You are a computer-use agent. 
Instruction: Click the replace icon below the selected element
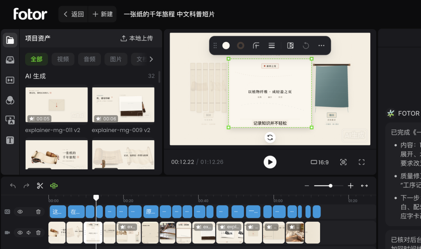click(x=270, y=137)
